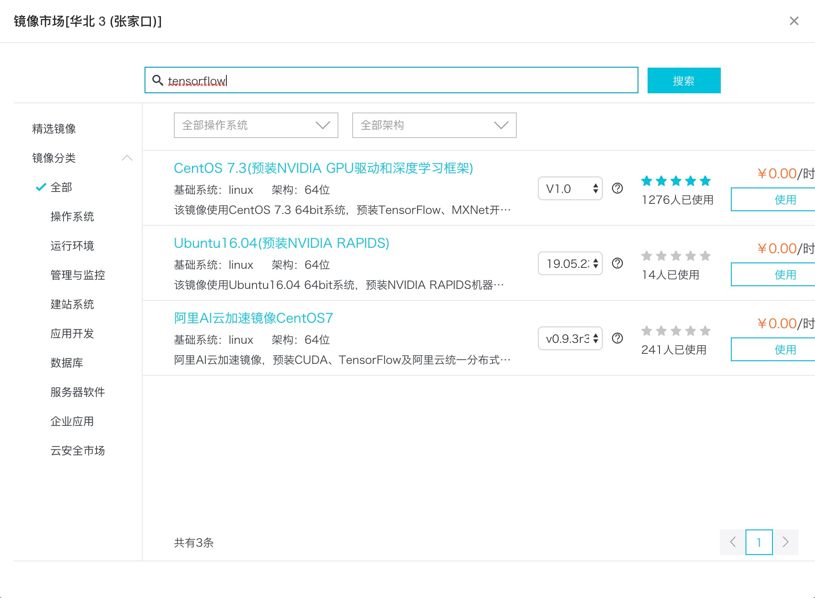815x598 pixels.
Task: Select the 运行环境 category
Action: (72, 246)
